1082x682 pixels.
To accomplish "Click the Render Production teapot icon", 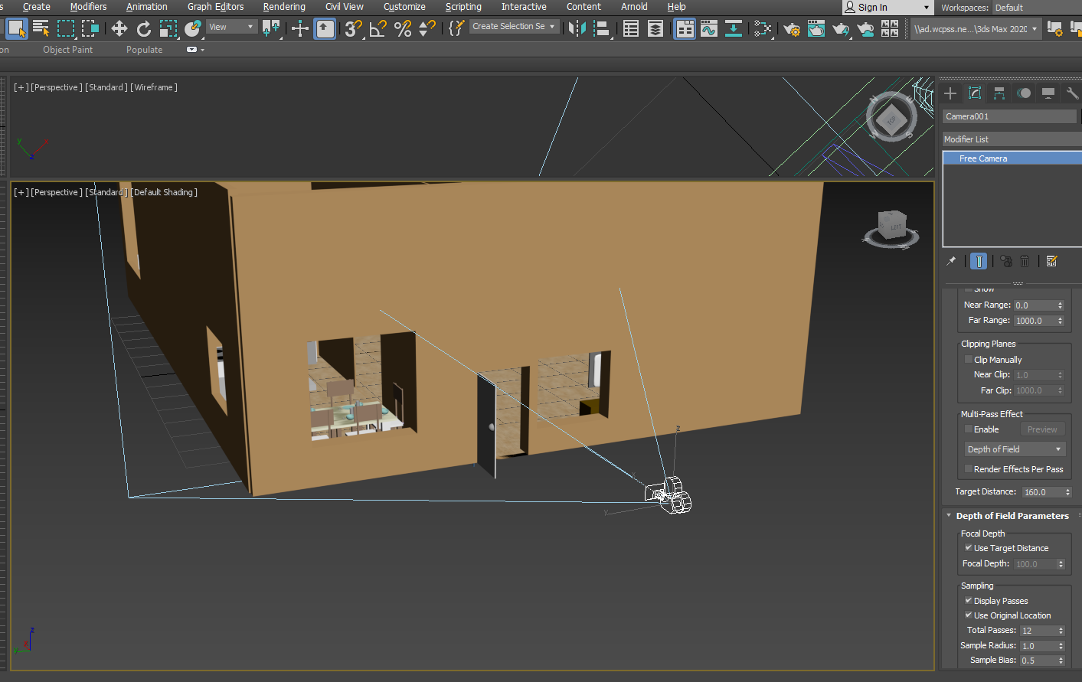I will [841, 29].
